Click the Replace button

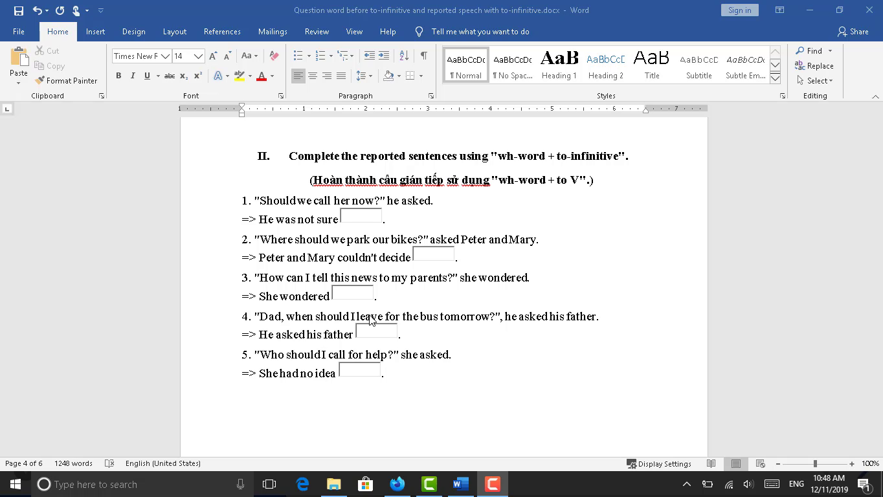[x=814, y=66]
